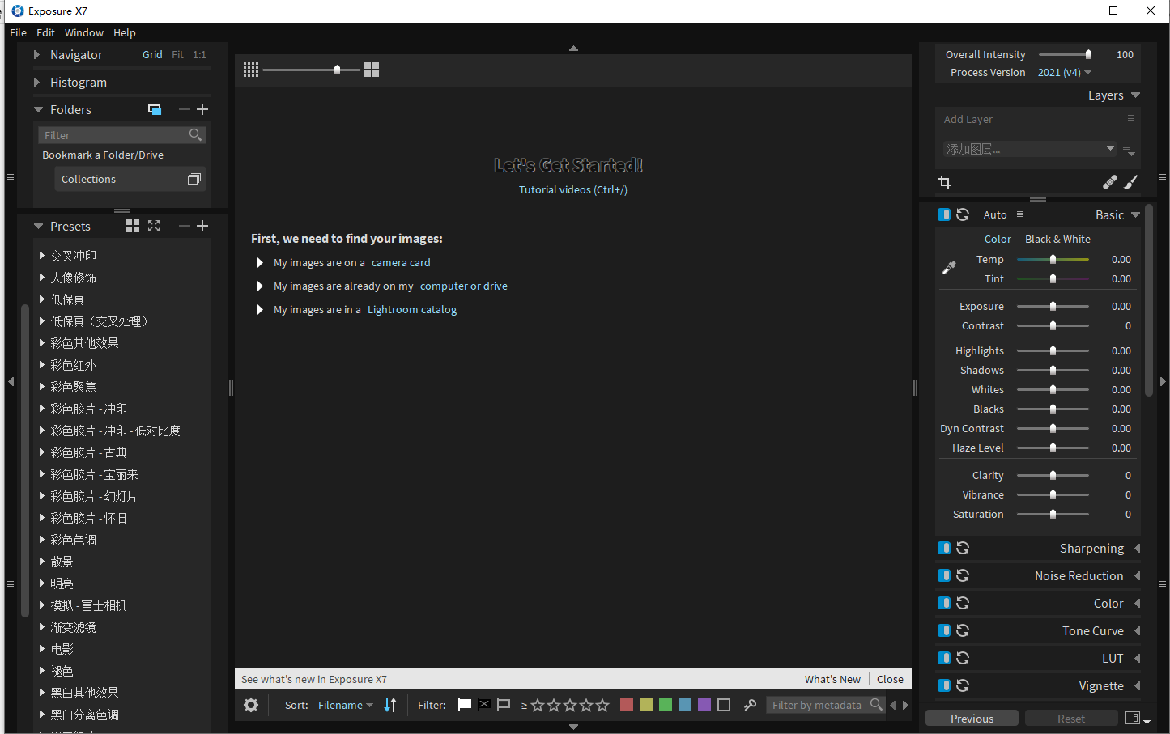
Task: Click the Tutorial videos link
Action: coord(573,190)
